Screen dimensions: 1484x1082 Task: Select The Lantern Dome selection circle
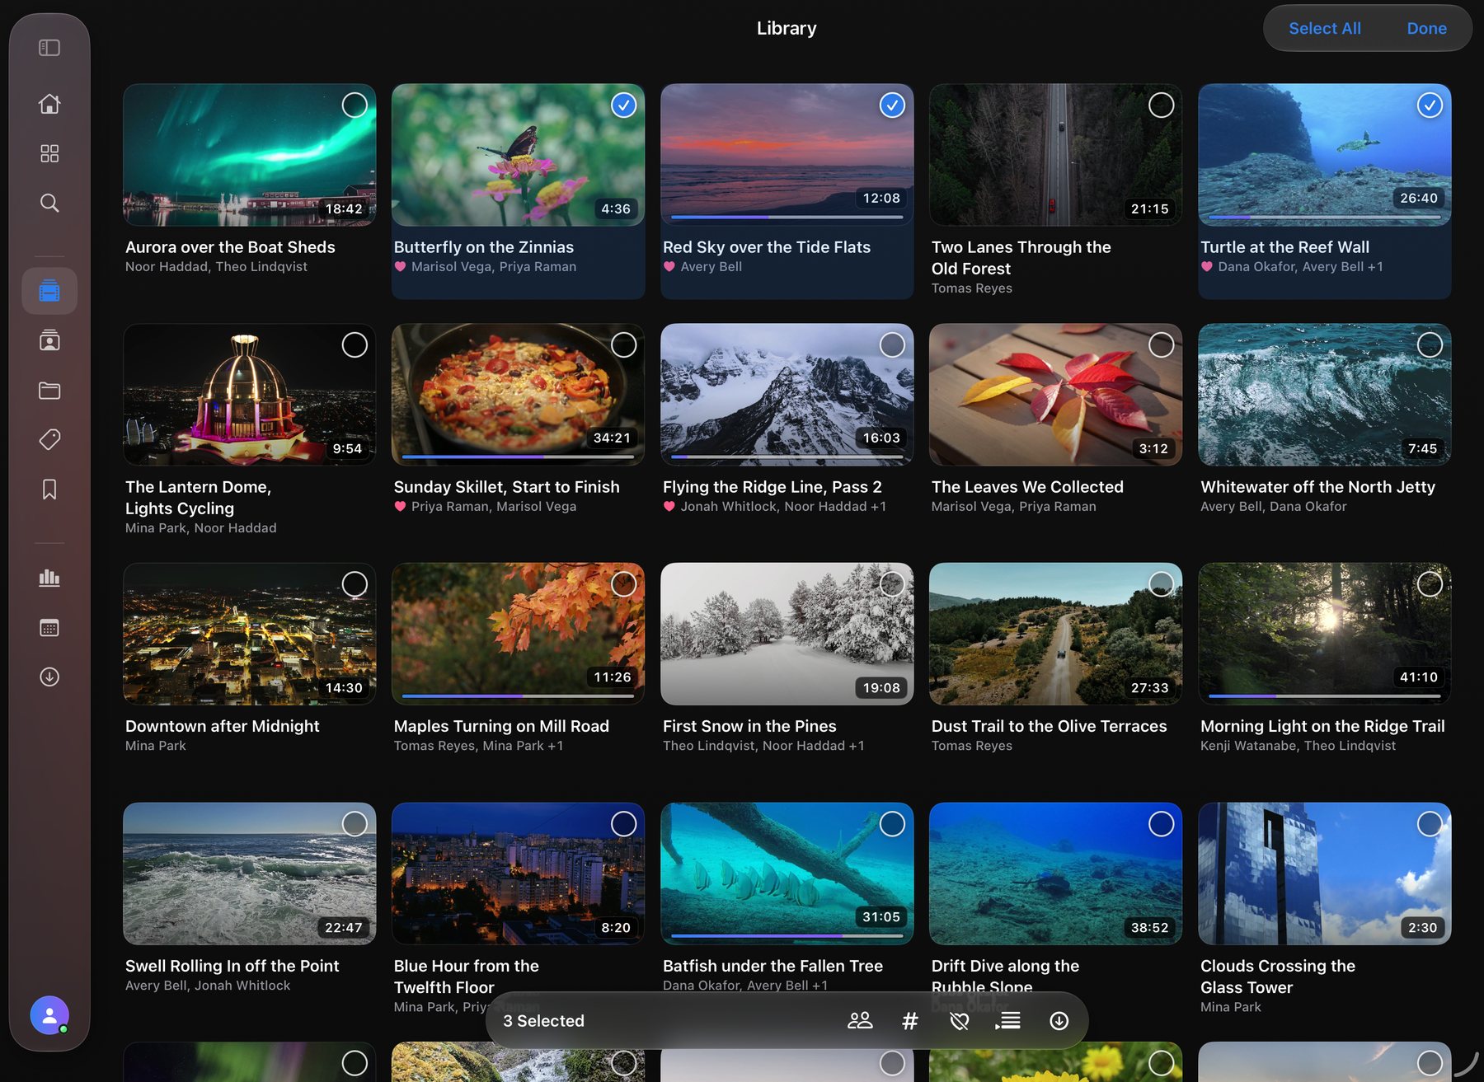point(355,344)
